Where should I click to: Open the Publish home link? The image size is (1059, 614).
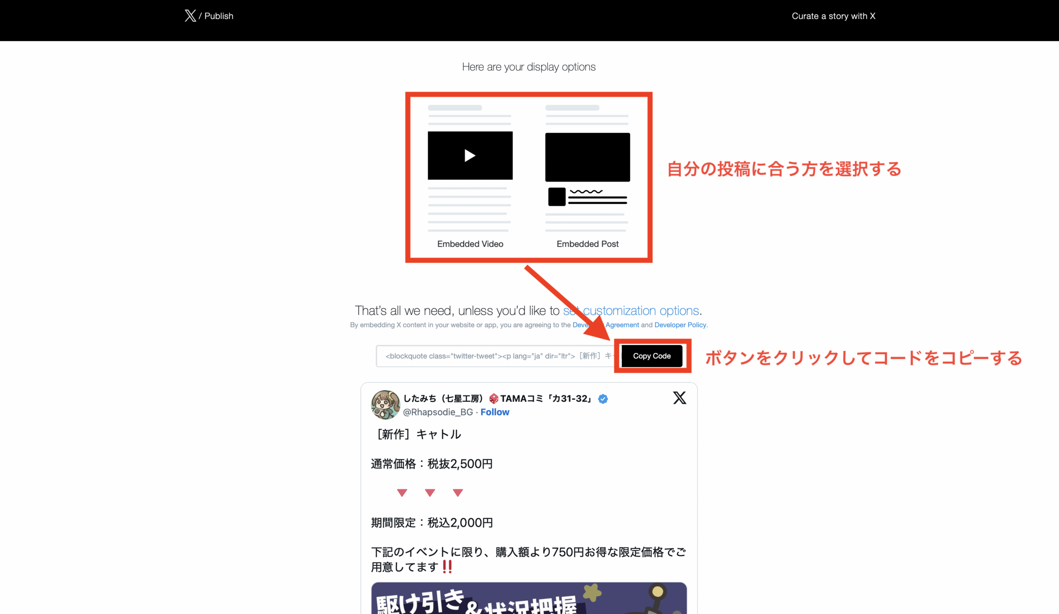218,16
